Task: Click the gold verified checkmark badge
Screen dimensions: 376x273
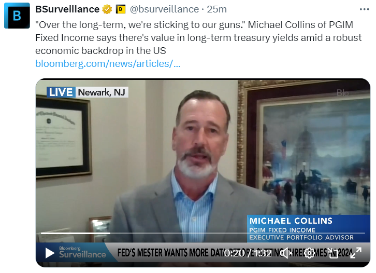Action: 107,9
